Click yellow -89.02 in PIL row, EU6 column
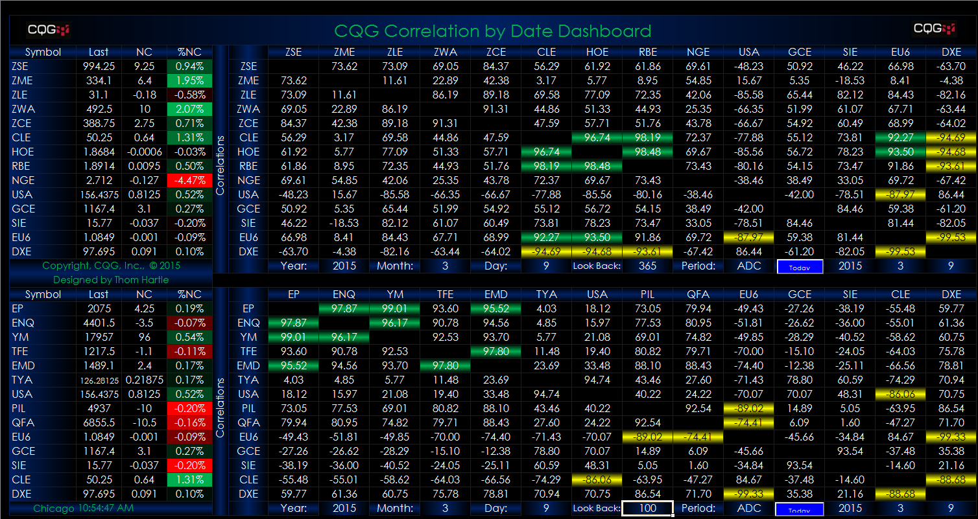Viewport: 978px width, 519px height. (x=748, y=408)
